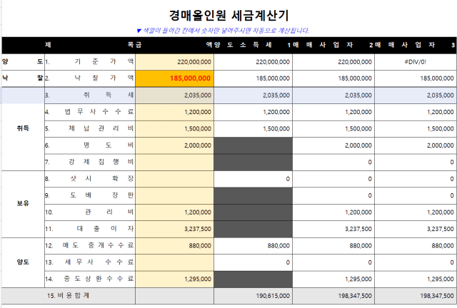Image resolution: width=457 pixels, height=308 pixels.
Task: Select the yellow 관리비 1,200,000 input cell
Action: coord(174,212)
